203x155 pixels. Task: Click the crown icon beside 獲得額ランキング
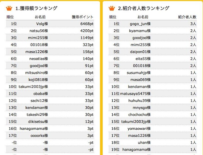(9, 8)
